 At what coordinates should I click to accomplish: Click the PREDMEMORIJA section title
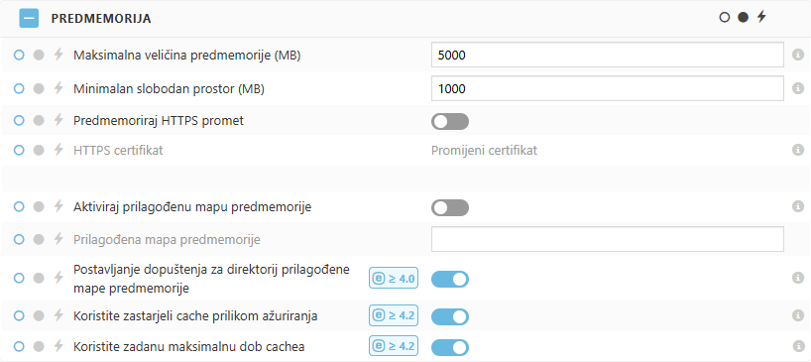pyautogui.click(x=101, y=19)
